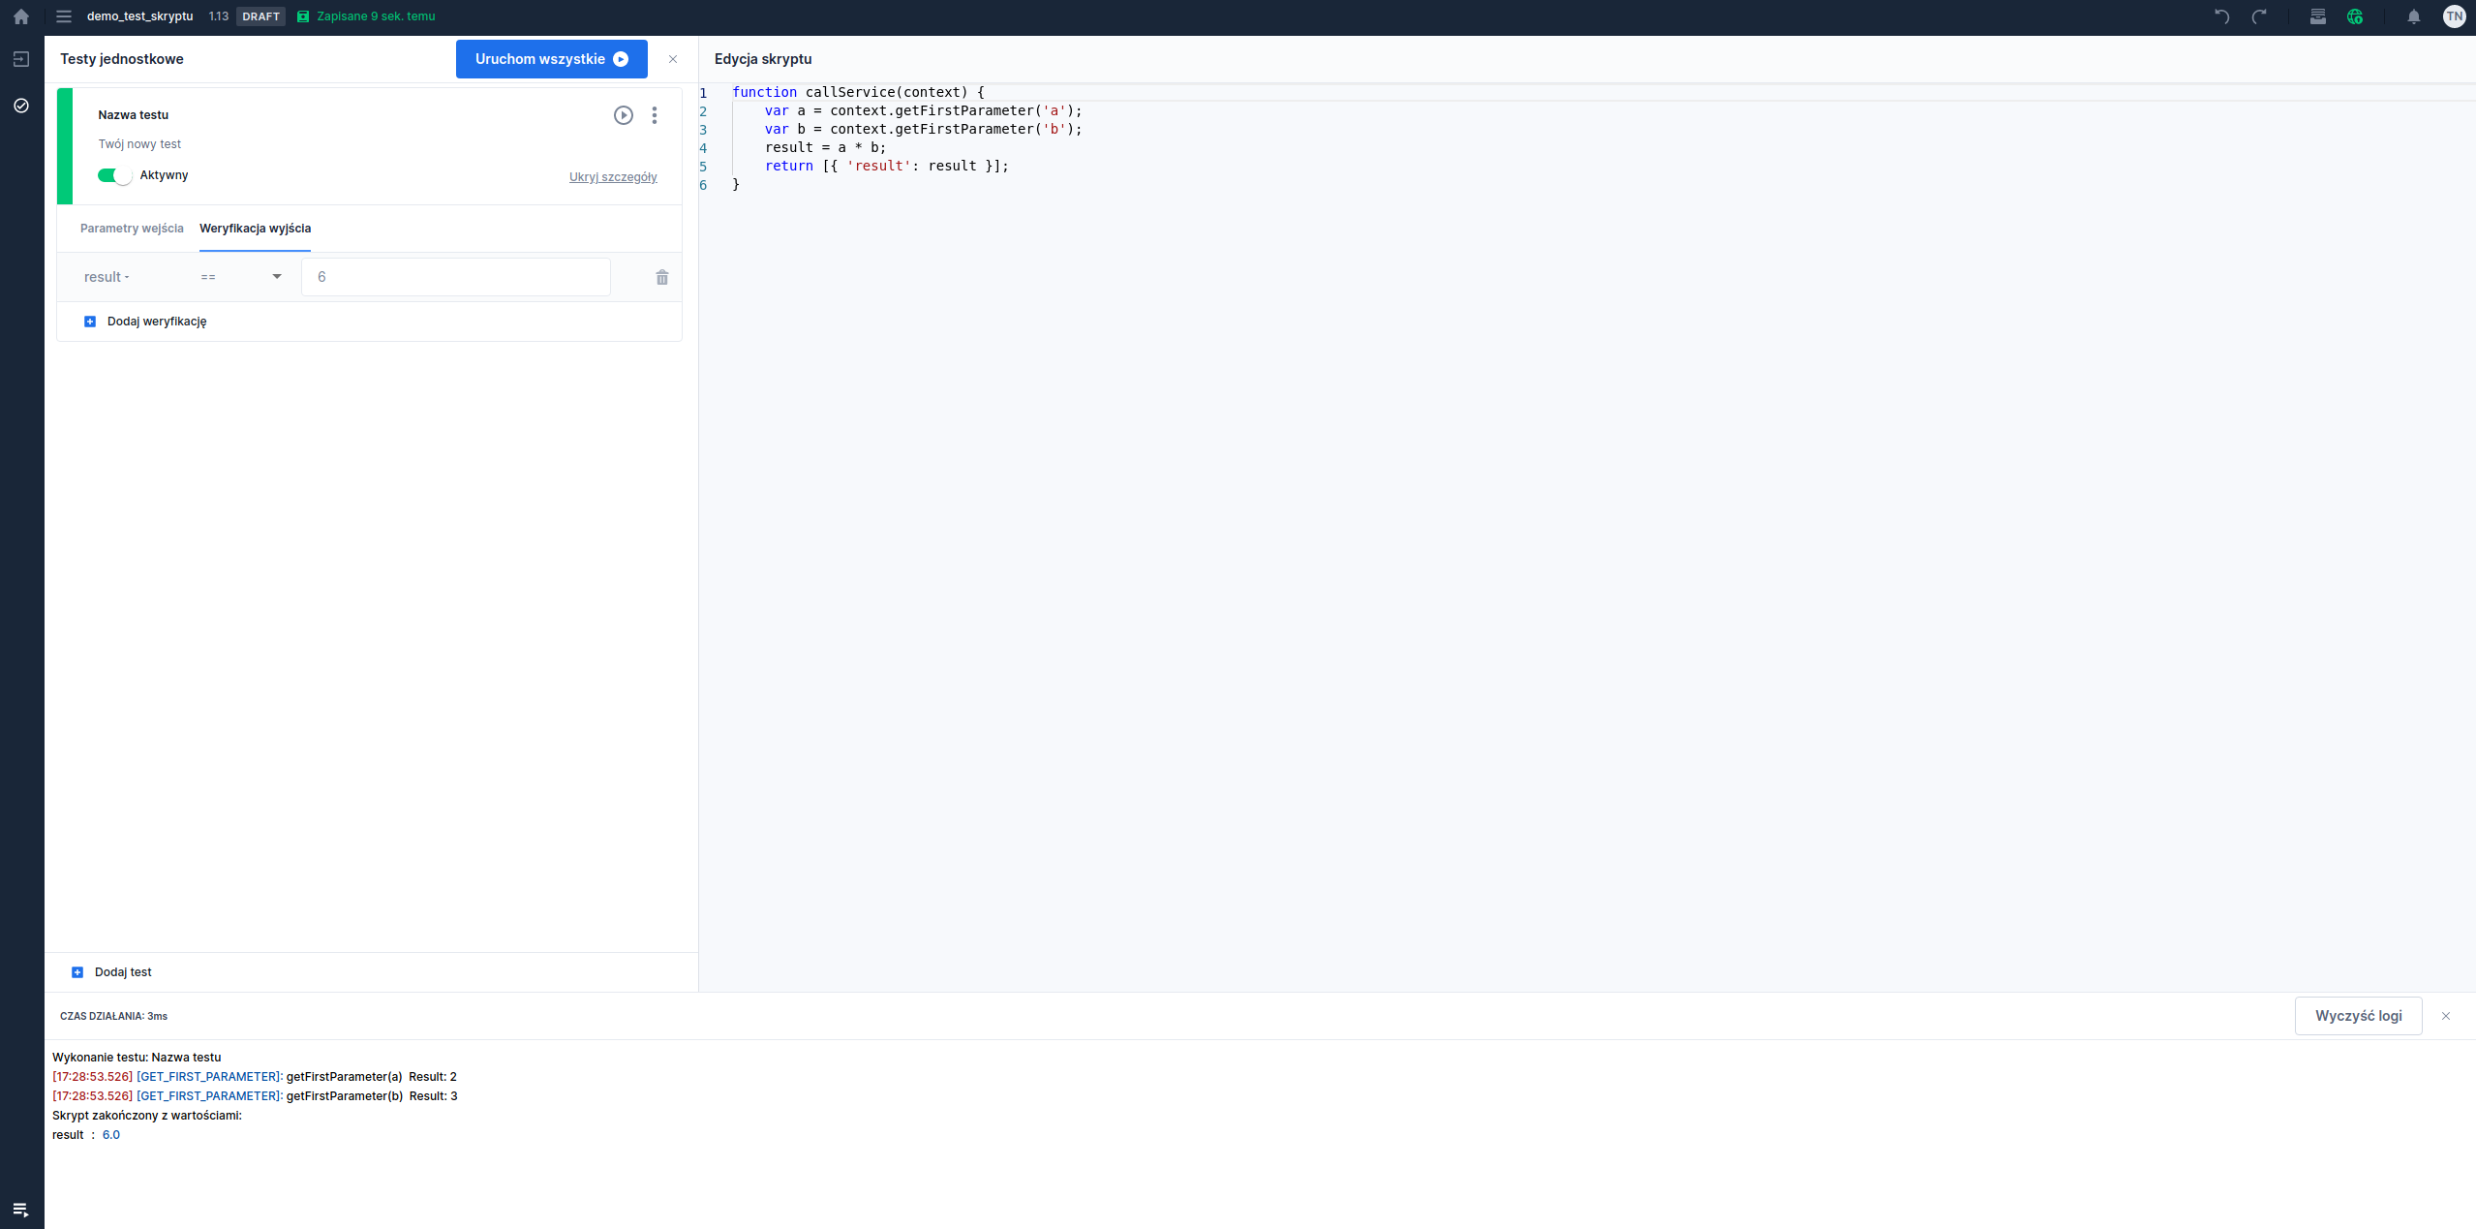
Task: Click Ukryj szczegóły link
Action: pyautogui.click(x=613, y=177)
